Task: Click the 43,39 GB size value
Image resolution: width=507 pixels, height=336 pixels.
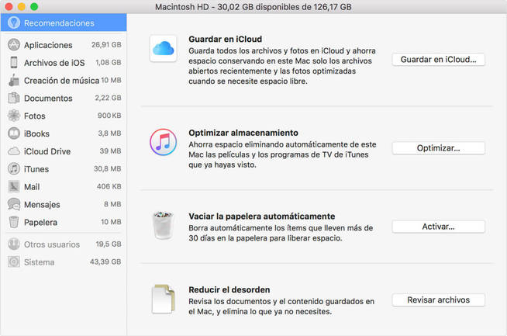Action: 105,262
